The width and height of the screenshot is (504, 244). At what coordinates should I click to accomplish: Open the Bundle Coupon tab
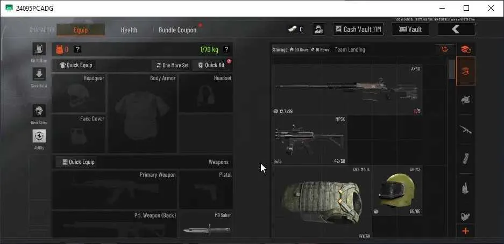[x=178, y=30]
